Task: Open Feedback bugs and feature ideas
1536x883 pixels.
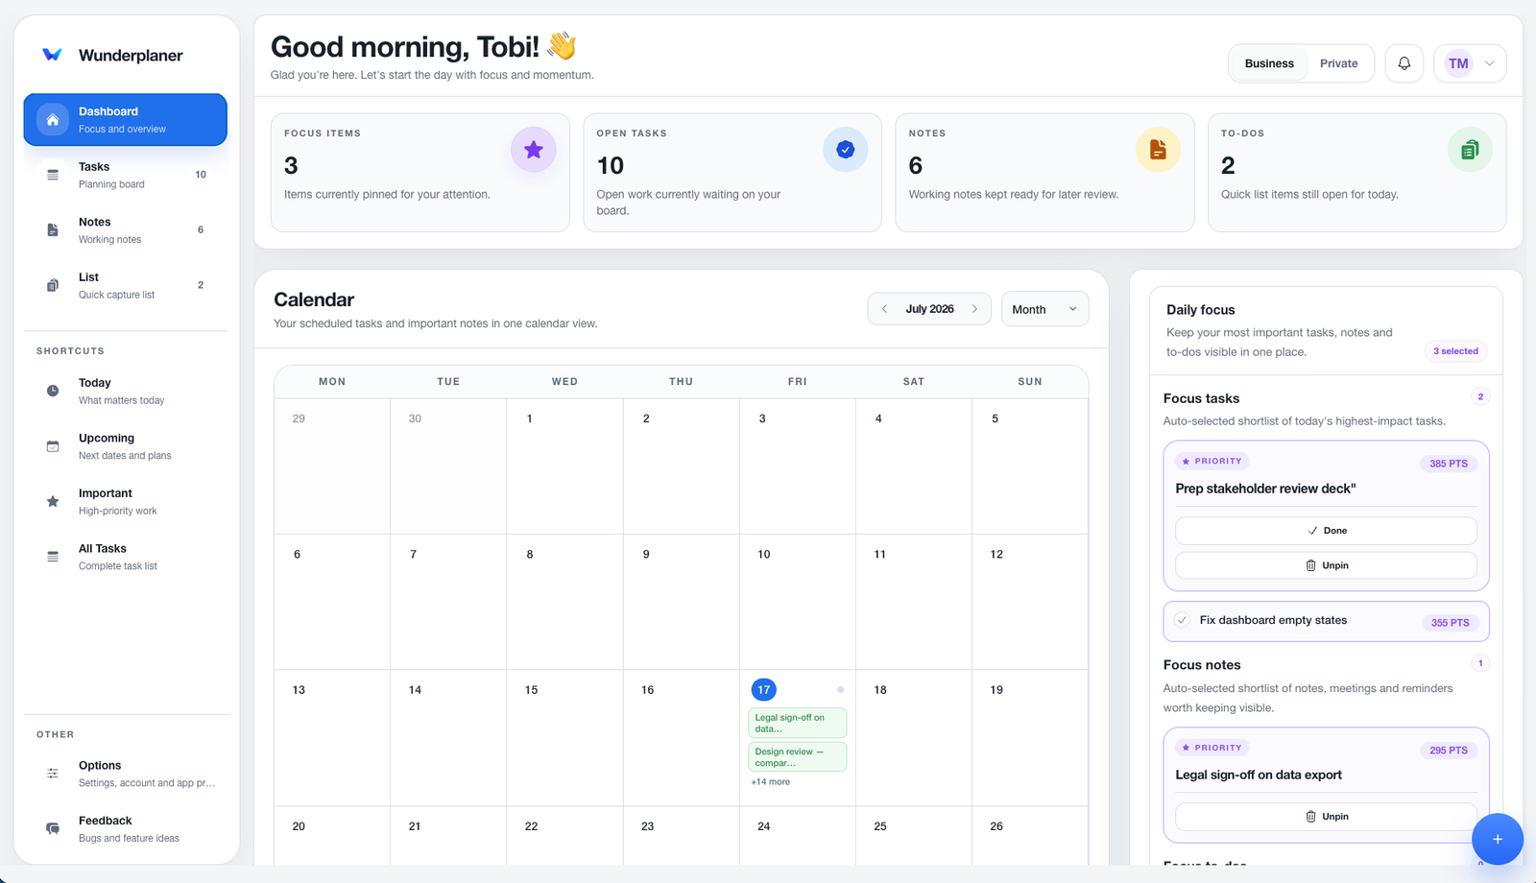Action: coord(126,828)
